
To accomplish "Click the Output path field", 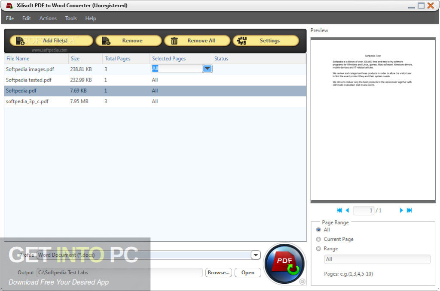I will pyautogui.click(x=119, y=273).
